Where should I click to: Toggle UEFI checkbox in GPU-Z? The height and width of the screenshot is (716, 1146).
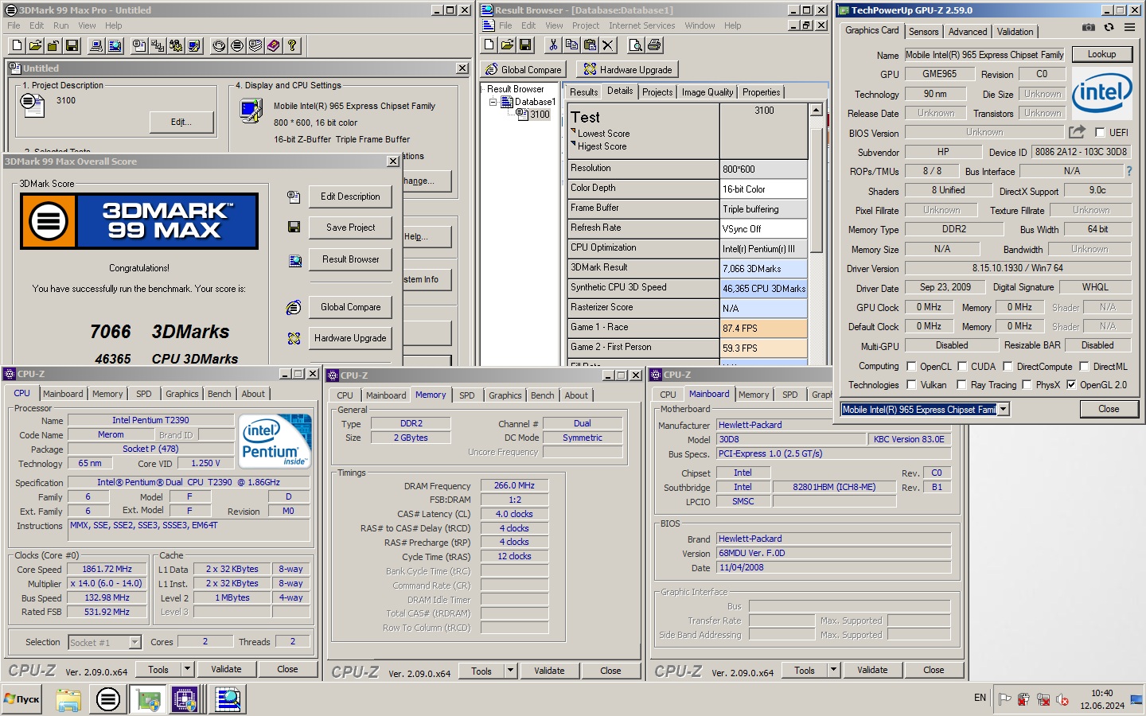[1100, 133]
